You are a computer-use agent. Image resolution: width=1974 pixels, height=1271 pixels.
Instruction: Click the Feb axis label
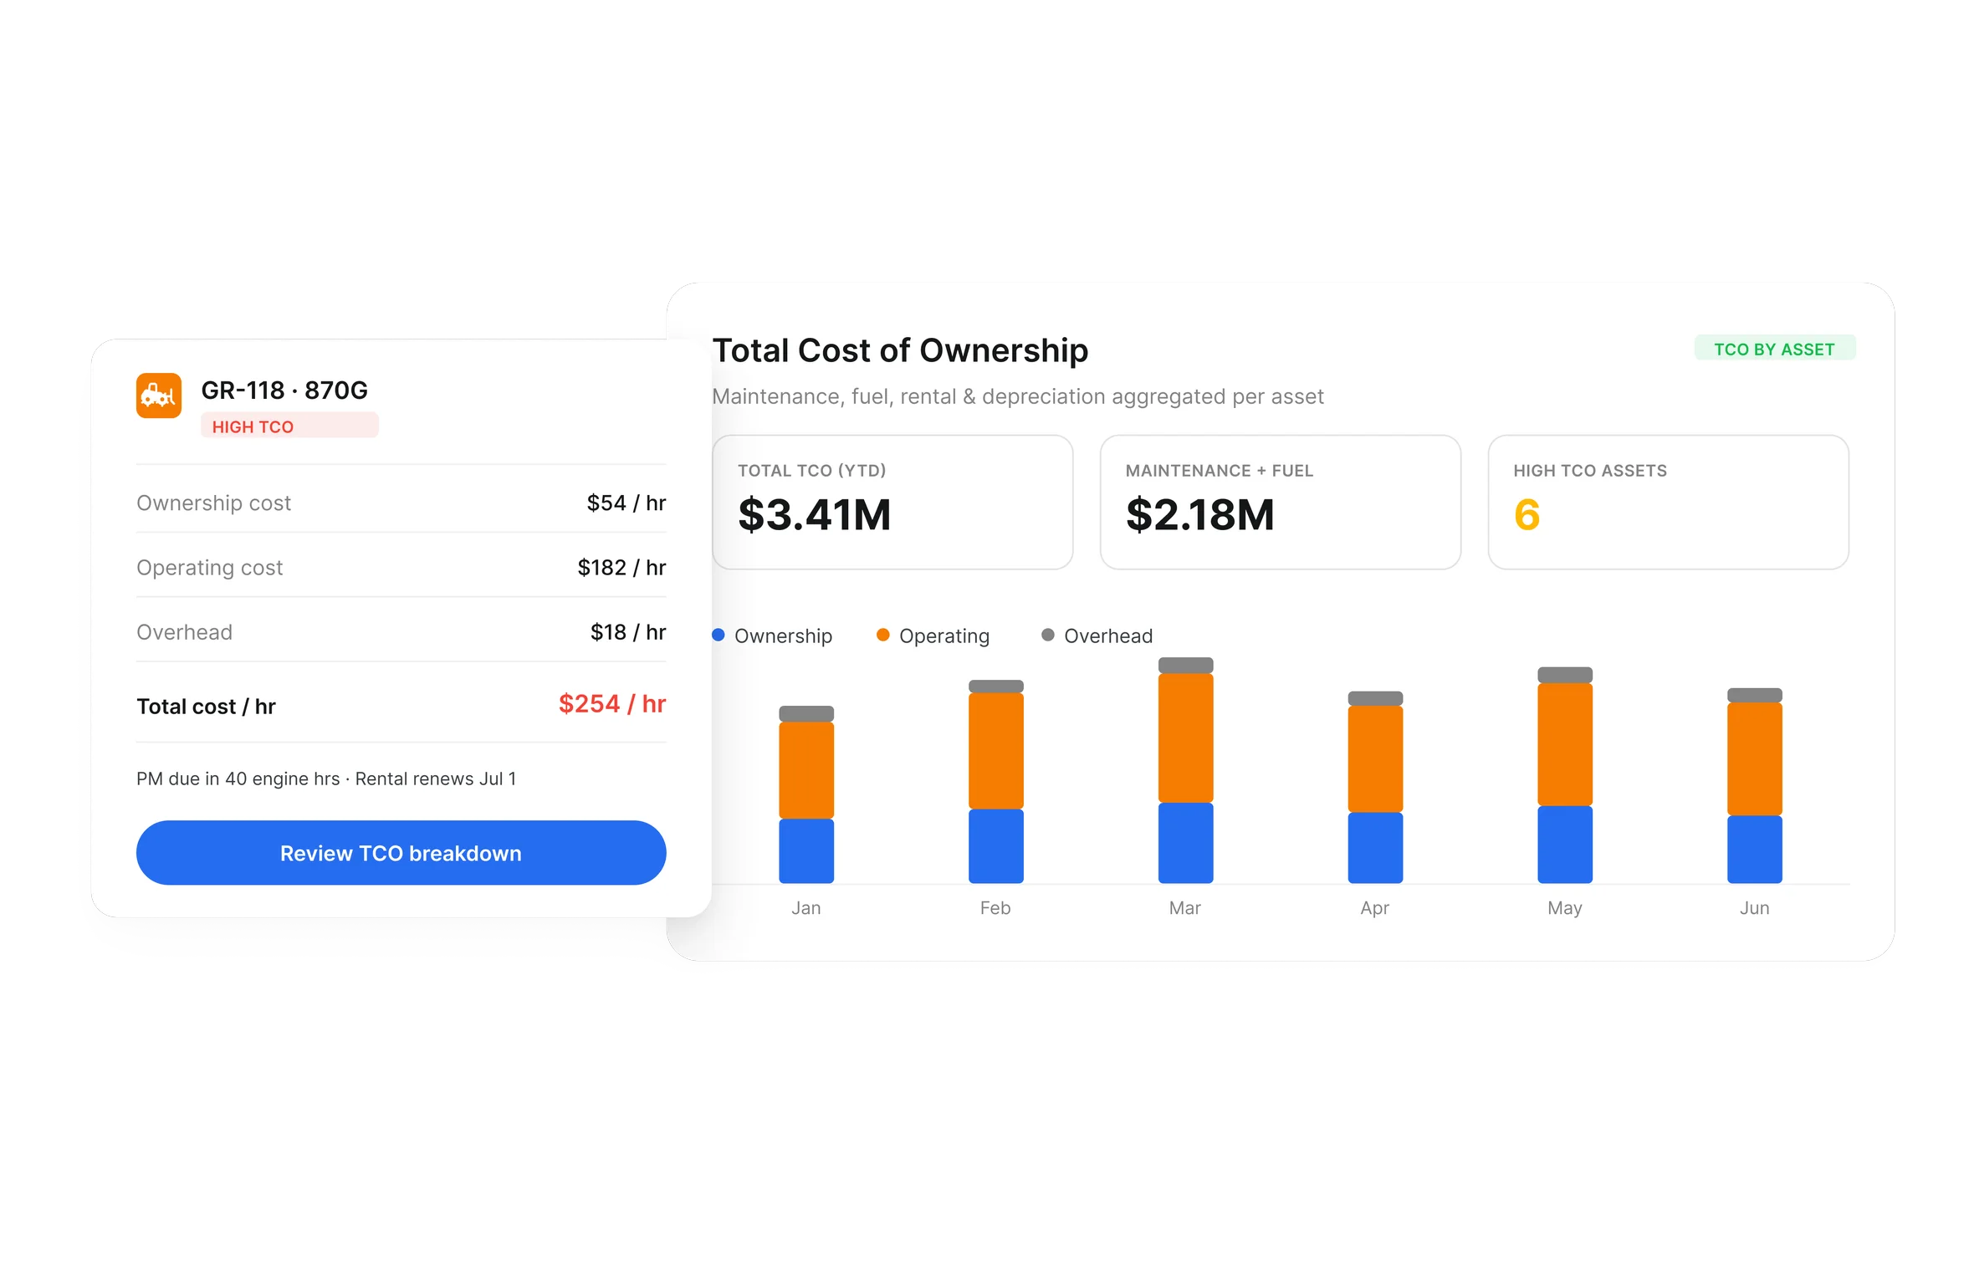tap(995, 908)
